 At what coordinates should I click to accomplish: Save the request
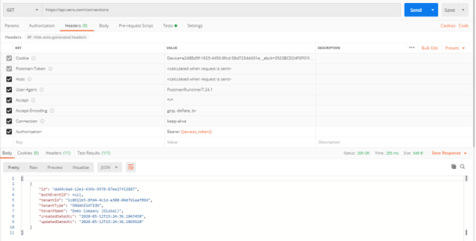(450, 10)
